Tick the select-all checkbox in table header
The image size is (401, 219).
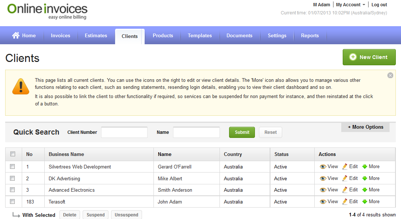[13, 154]
